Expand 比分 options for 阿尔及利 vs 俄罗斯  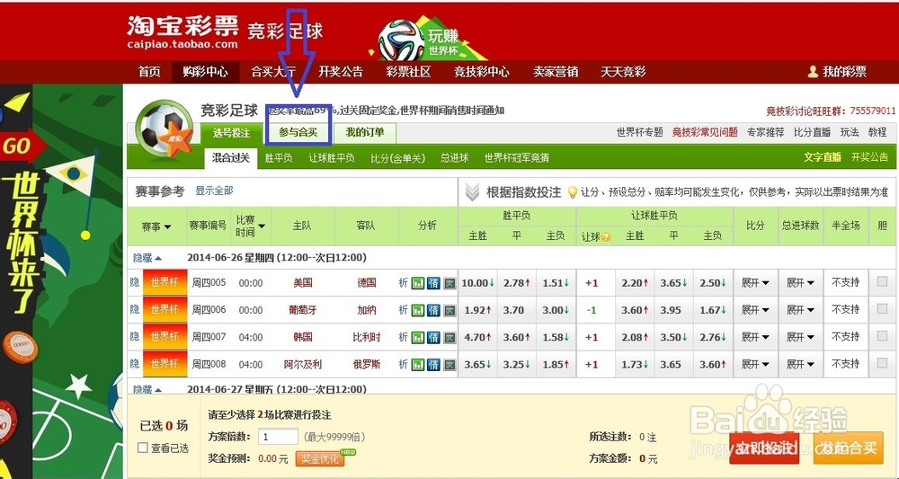[755, 364]
